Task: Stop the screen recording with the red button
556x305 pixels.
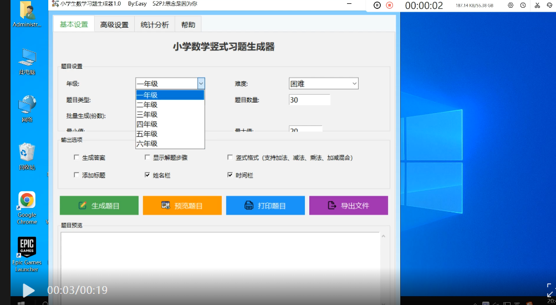Action: (389, 6)
